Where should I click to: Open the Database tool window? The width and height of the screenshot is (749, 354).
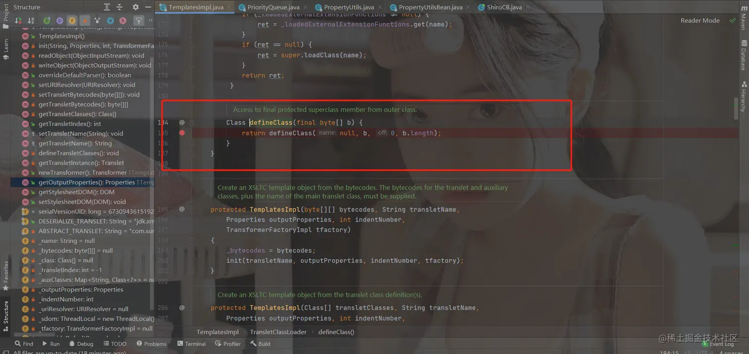tap(744, 55)
